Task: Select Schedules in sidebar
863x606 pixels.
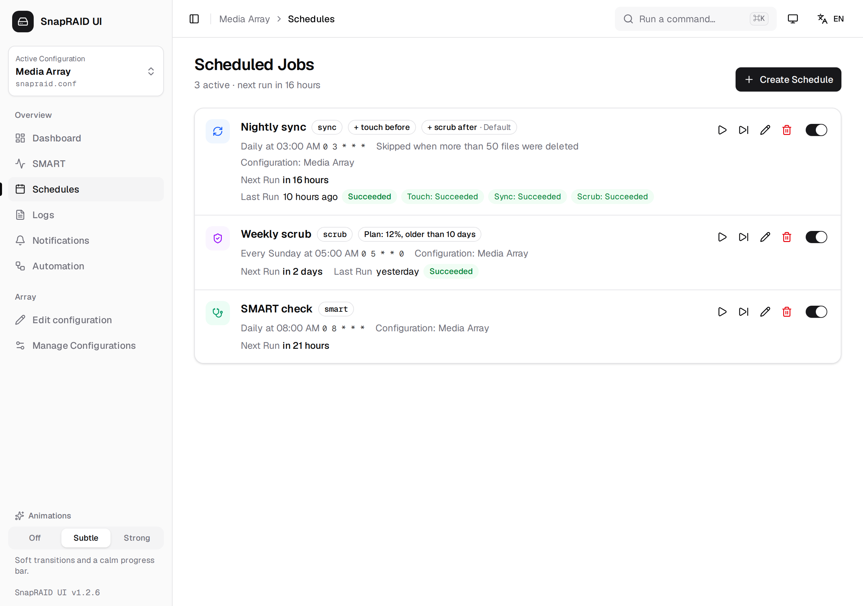Action: (86, 189)
